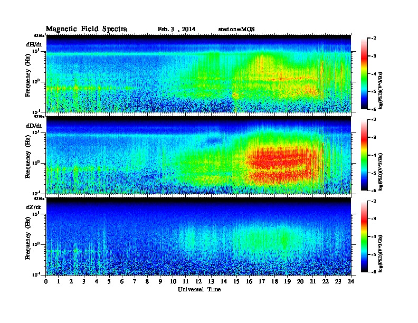Click the log(PSD) unit label beside dZ/dt color bar
The image size is (418, 323).
click(381, 253)
